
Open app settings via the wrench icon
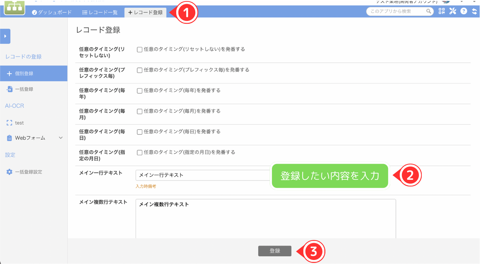pos(453,11)
